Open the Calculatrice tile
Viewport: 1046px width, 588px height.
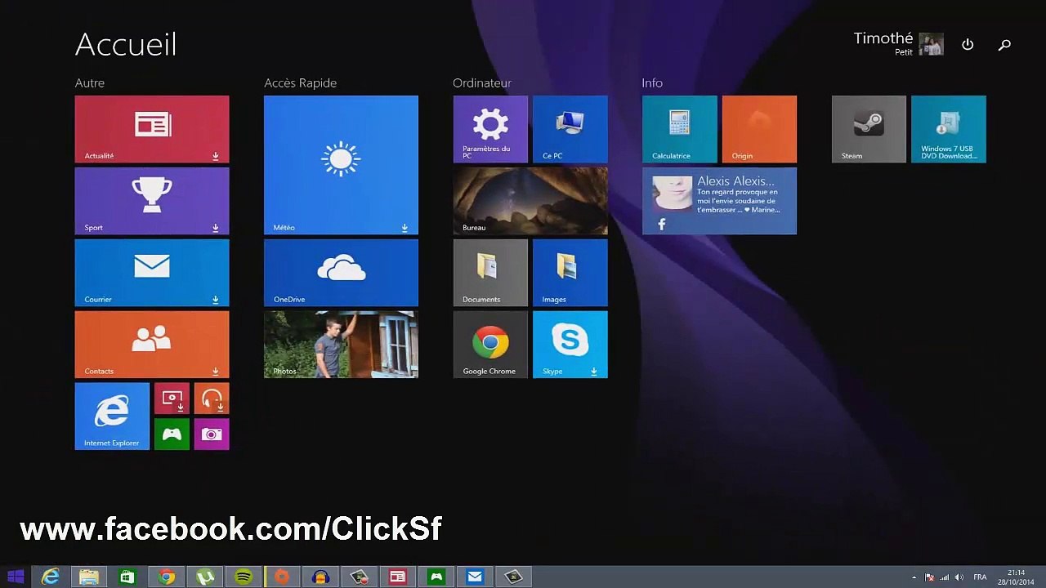[680, 129]
